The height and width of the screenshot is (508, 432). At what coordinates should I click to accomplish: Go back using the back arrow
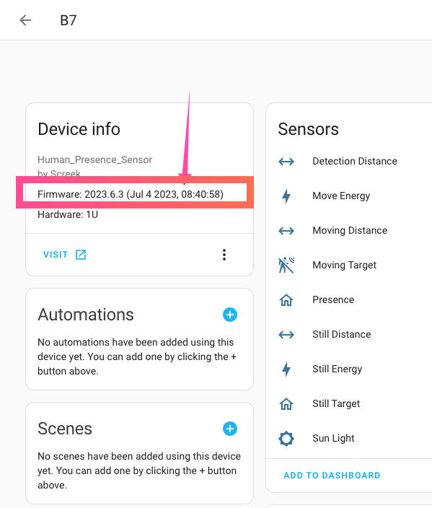pyautogui.click(x=25, y=20)
